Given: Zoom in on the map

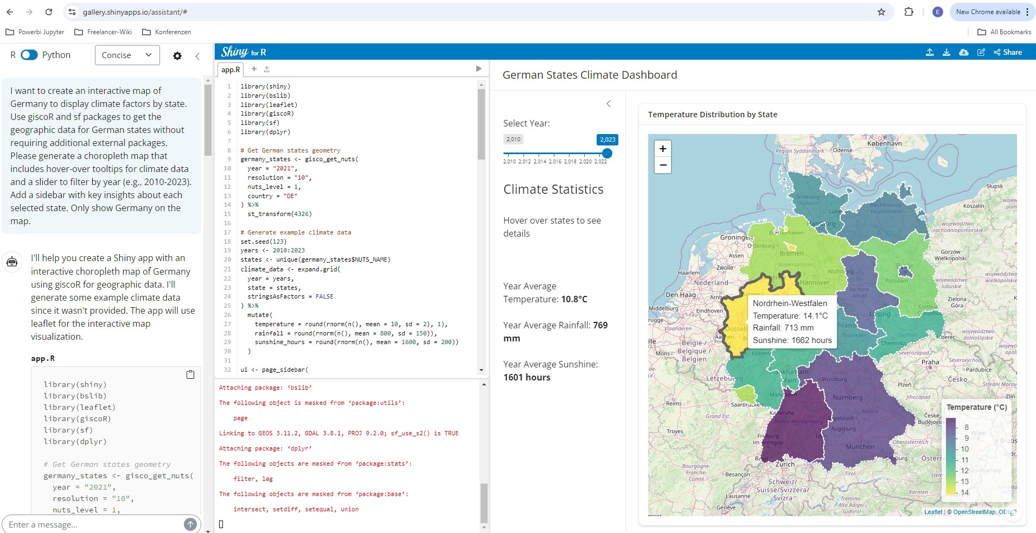Looking at the screenshot, I should coord(662,149).
